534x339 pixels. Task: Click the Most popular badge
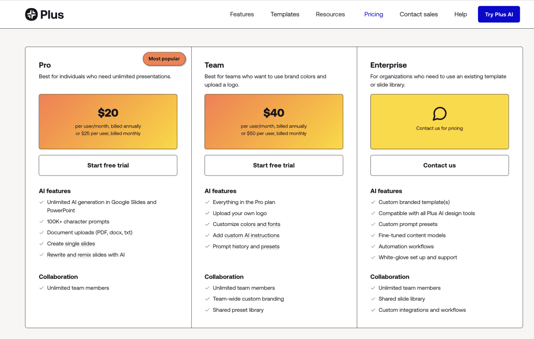coord(164,58)
